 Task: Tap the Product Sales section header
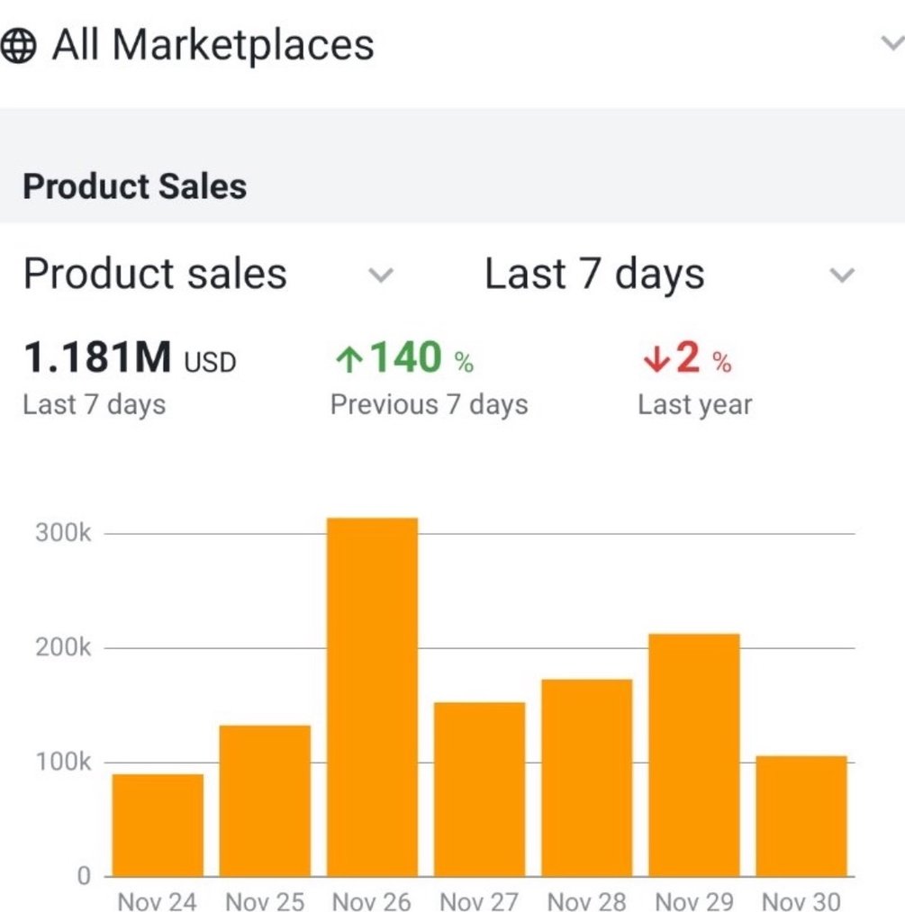pyautogui.click(x=134, y=186)
